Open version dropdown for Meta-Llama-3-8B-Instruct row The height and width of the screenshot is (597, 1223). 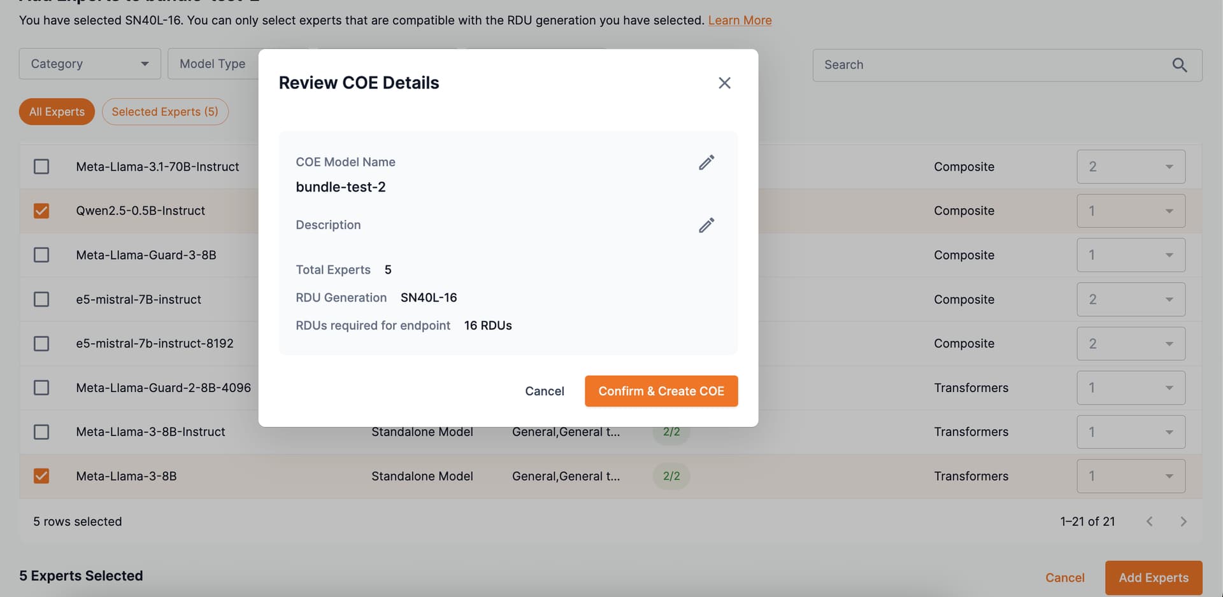point(1131,432)
